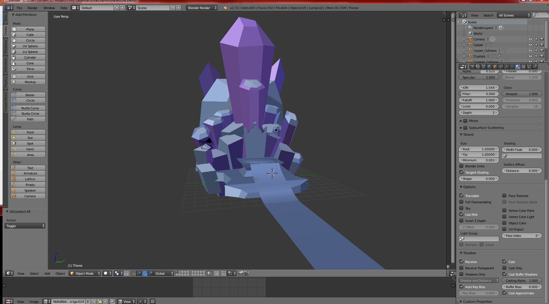The width and height of the screenshot is (549, 304).
Task: Add a UV Sphere mesh
Action: tap(28, 46)
